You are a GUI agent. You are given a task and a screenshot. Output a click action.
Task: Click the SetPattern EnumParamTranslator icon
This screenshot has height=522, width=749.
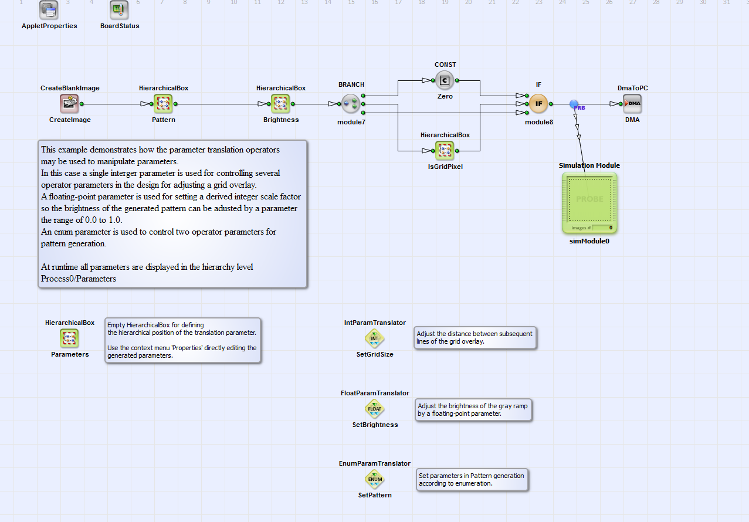(375, 479)
